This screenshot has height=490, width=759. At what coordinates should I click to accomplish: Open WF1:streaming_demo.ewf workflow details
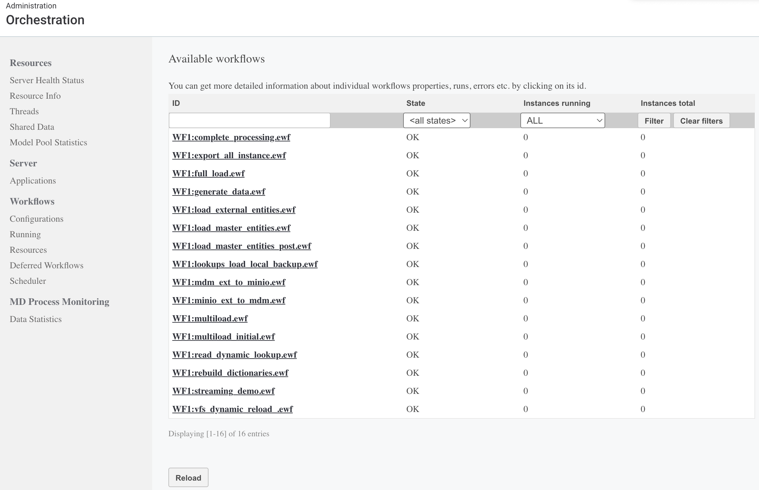coord(223,391)
